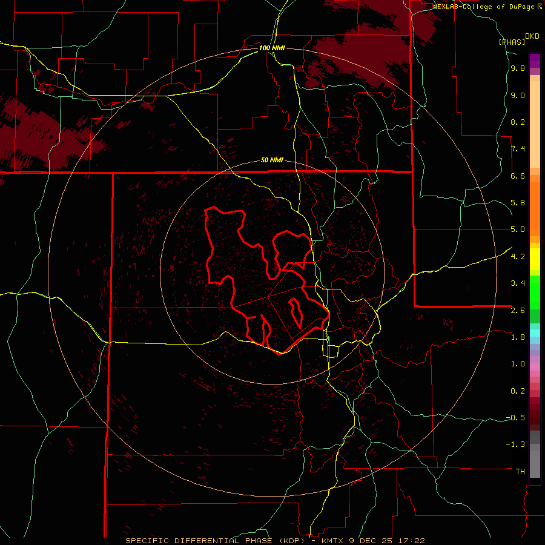This screenshot has height=545, width=545.
Task: Click the TH threshold label on scale
Action: (x=520, y=472)
